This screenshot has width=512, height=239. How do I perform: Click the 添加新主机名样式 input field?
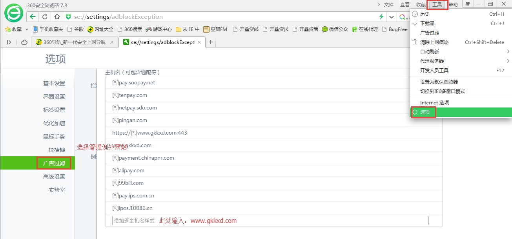pyautogui.click(x=270, y=221)
